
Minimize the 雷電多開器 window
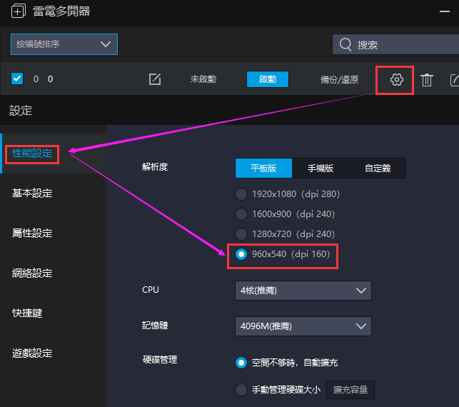(444, 11)
